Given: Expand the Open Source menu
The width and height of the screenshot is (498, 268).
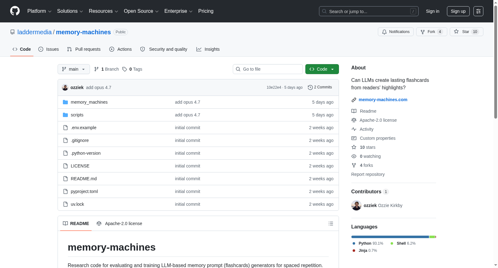Looking at the screenshot, I should 141,11.
